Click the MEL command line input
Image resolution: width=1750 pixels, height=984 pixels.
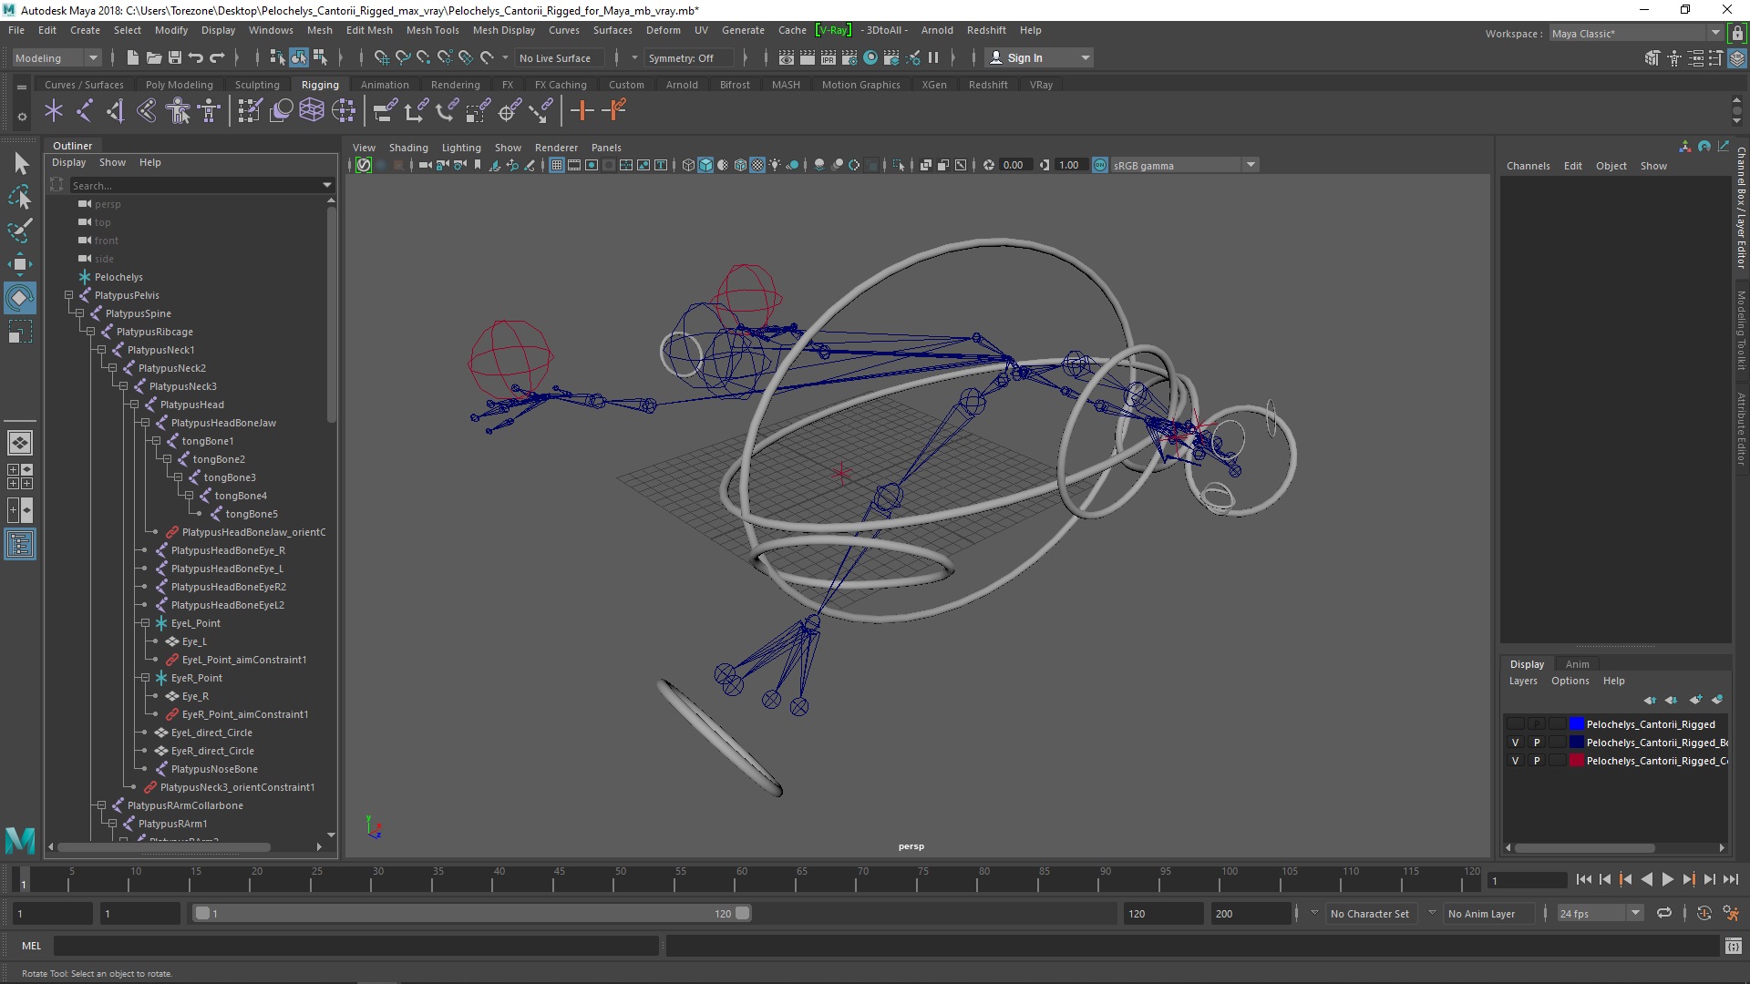click(355, 946)
